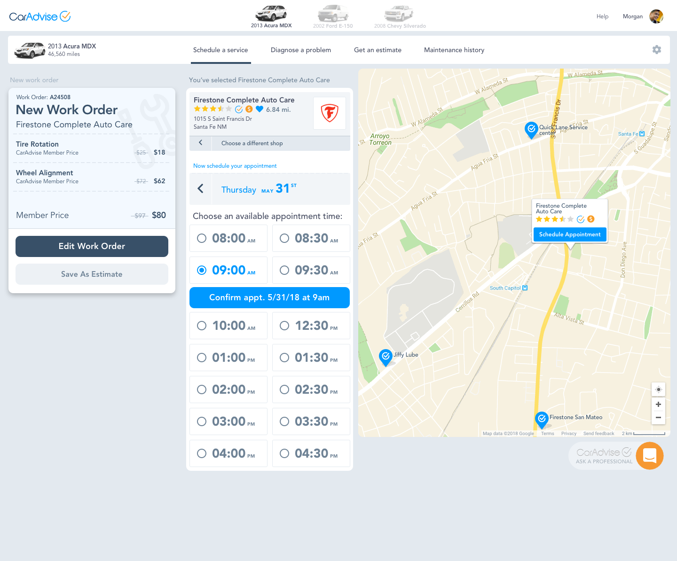The height and width of the screenshot is (561, 677).
Task: Confirm appt. 5/31/18 at 9am
Action: click(x=269, y=297)
